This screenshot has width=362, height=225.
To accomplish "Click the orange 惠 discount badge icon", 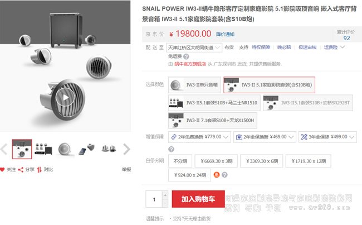I will 217,175.
